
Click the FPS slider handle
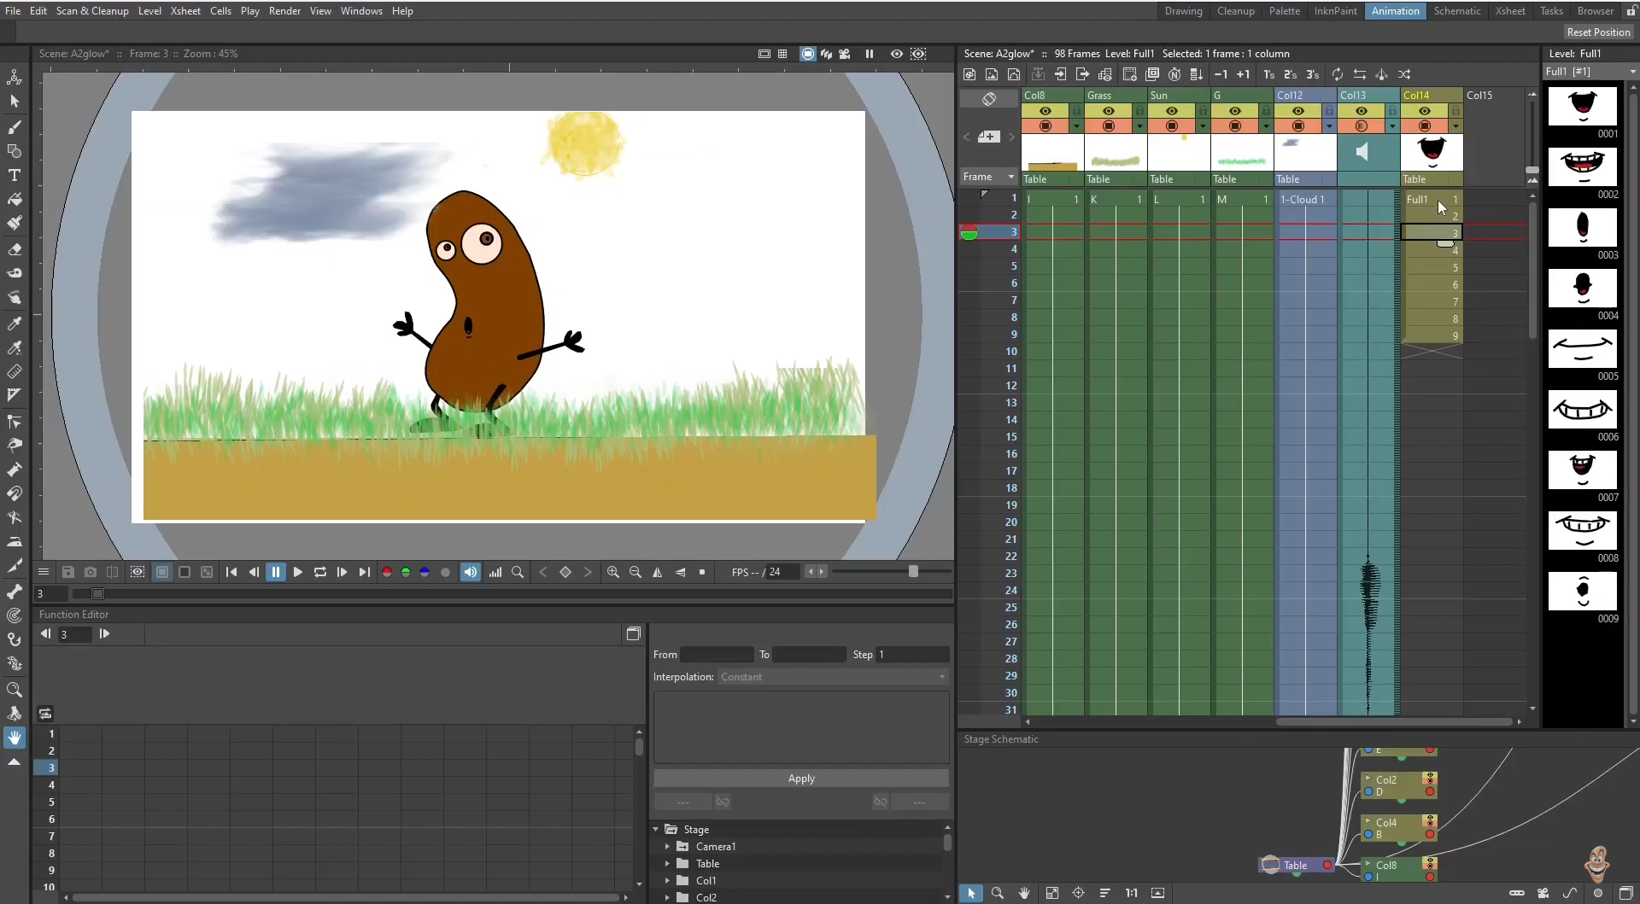click(x=913, y=572)
